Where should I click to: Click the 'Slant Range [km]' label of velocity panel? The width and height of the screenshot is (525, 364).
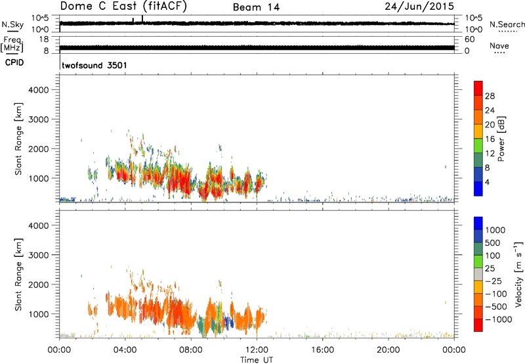point(18,275)
